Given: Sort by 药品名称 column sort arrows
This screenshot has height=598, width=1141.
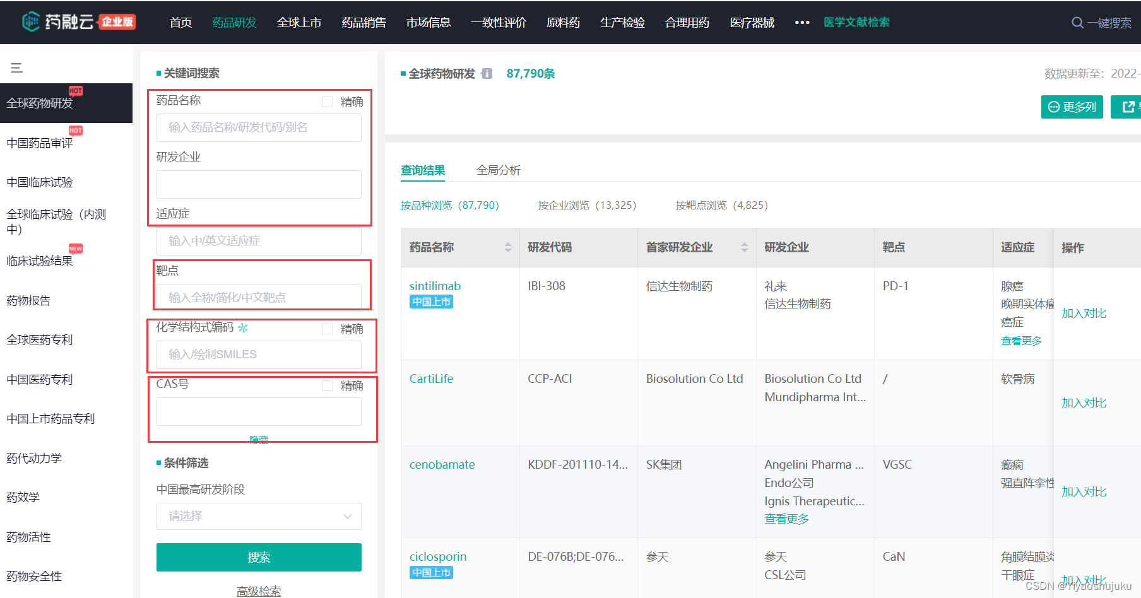Looking at the screenshot, I should [x=508, y=247].
